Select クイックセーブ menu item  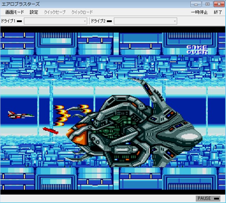coord(55,12)
